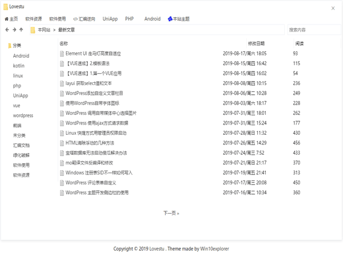The width and height of the screenshot is (343, 257).
Task: Open the 主页 home menu item
Action: click(11, 19)
